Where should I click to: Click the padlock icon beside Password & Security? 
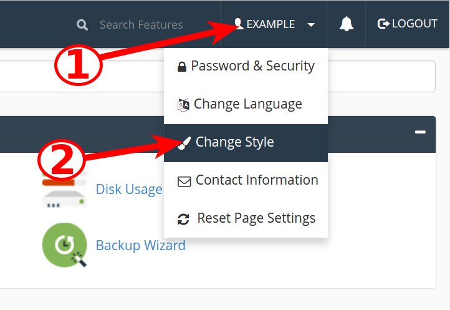182,67
